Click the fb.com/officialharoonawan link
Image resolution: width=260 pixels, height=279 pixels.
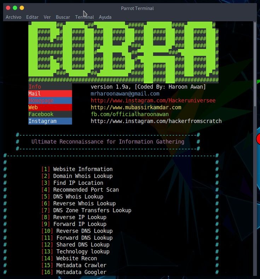coord(130,114)
